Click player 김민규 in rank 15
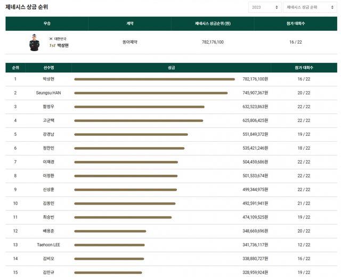The width and height of the screenshot is (341, 277). click(48, 272)
